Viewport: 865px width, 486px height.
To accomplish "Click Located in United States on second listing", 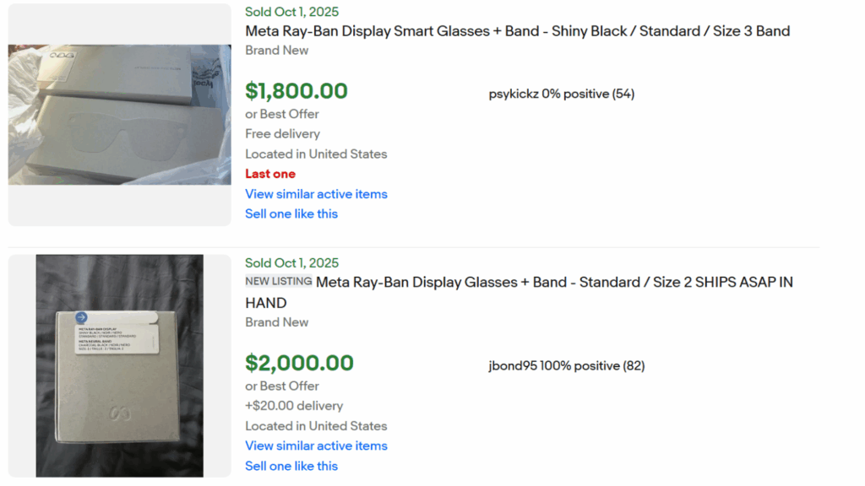I will click(x=316, y=426).
